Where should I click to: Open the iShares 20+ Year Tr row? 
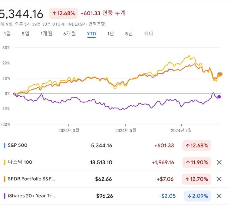(x=114, y=196)
